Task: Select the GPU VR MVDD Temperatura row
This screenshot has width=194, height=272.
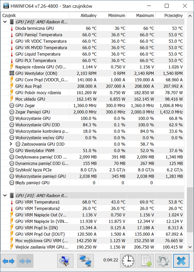Action: 92,48
